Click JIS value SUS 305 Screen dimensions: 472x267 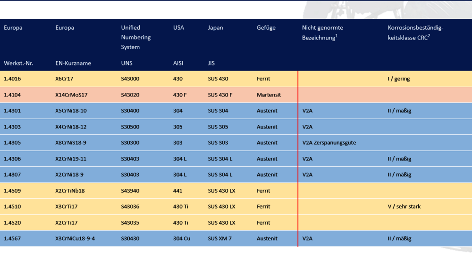[218, 127]
